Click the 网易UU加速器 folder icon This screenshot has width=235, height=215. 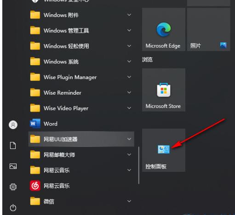pyautogui.click(x=35, y=139)
